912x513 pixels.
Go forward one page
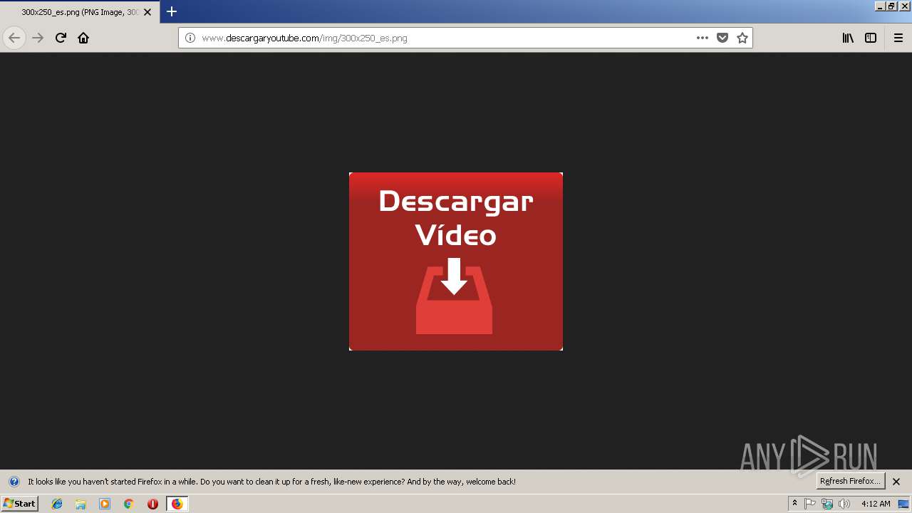tap(38, 38)
